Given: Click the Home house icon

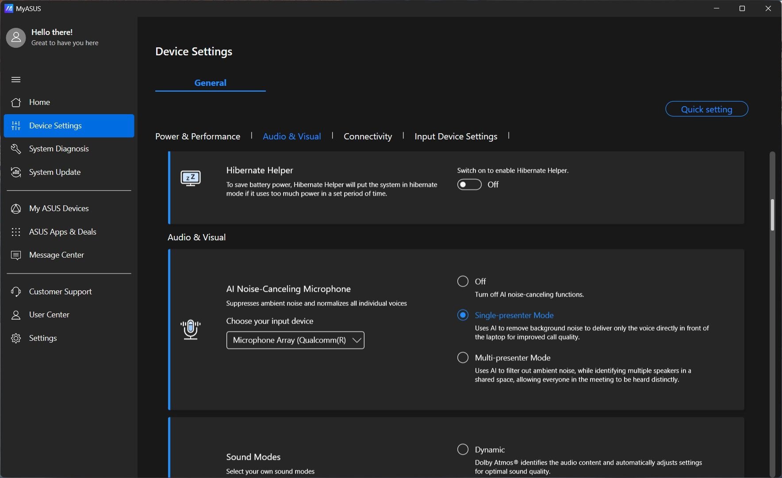Looking at the screenshot, I should click(16, 102).
